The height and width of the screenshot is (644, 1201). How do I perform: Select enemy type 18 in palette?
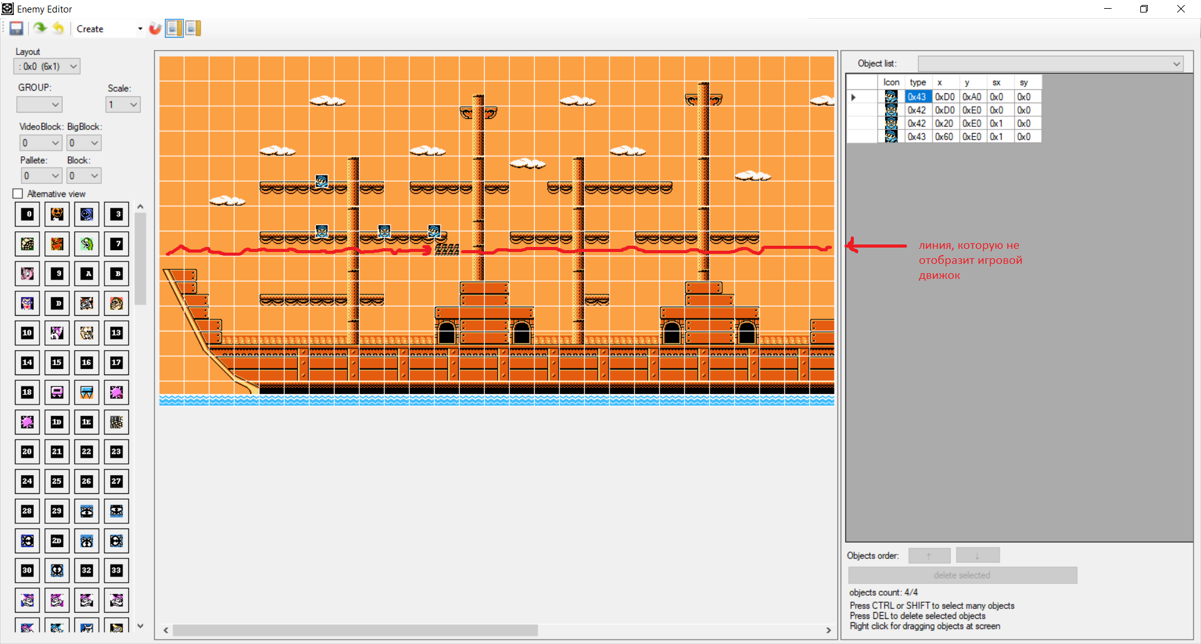28,393
